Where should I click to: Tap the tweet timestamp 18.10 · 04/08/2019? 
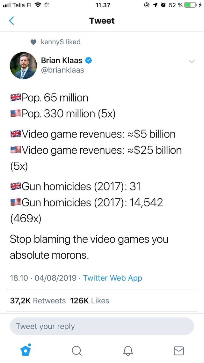point(43,278)
